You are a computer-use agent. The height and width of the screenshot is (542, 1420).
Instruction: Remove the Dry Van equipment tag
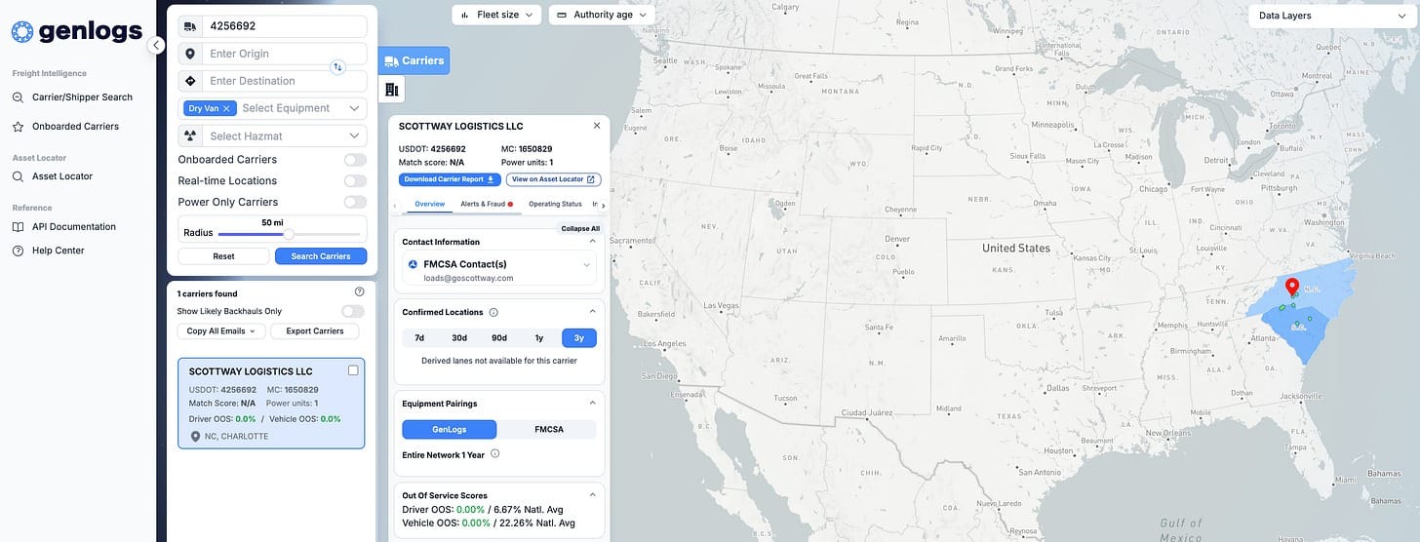point(226,108)
